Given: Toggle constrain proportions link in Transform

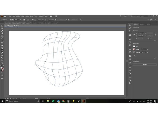Looking at the screenshot, I should click(155, 35).
